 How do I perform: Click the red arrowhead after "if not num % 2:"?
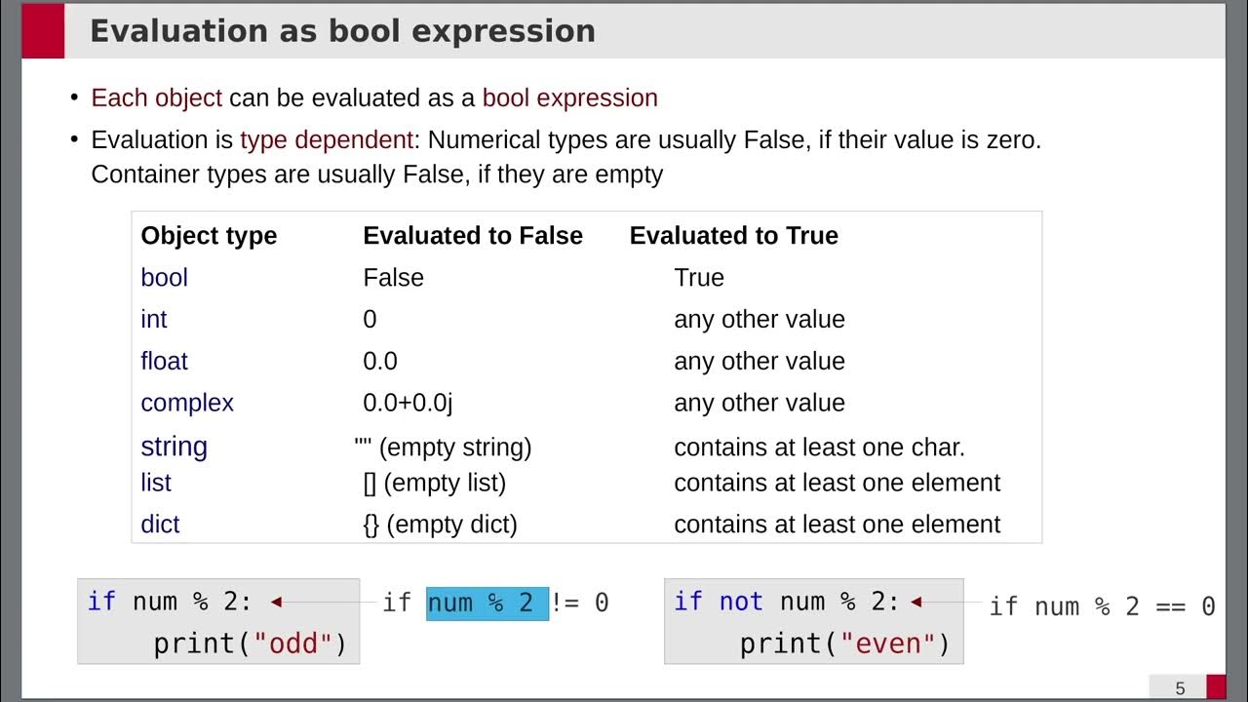coord(916,603)
